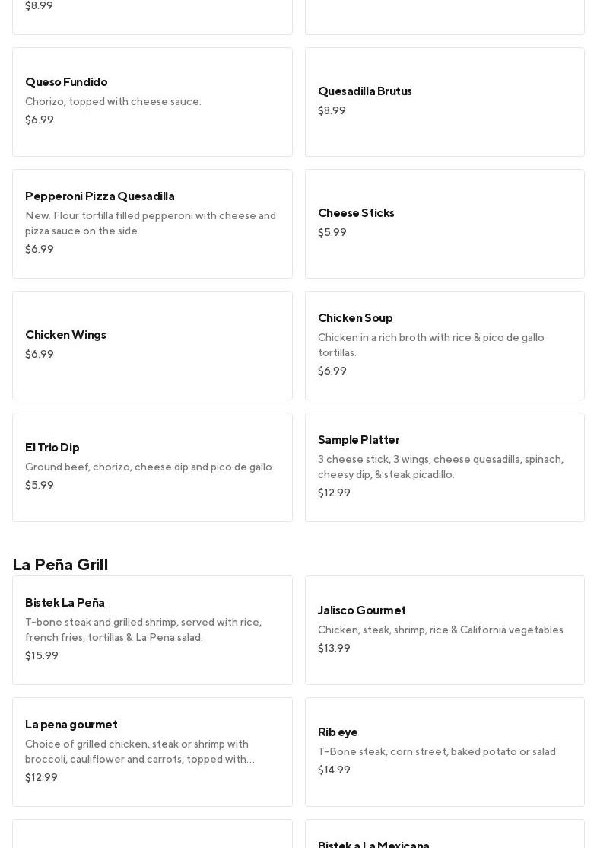Open the Bistek La Peña item
Image resolution: width=597 pixels, height=848 pixels.
[x=152, y=630]
